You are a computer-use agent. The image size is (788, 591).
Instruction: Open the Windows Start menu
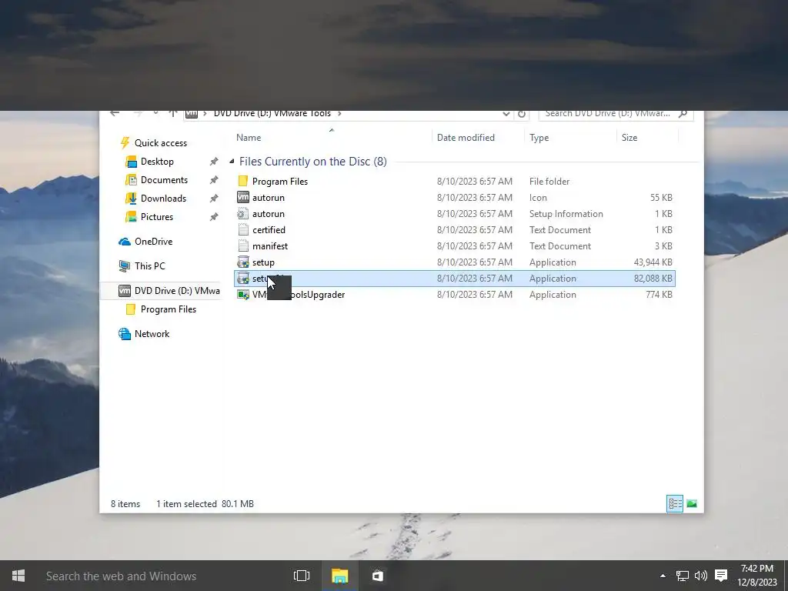point(18,576)
